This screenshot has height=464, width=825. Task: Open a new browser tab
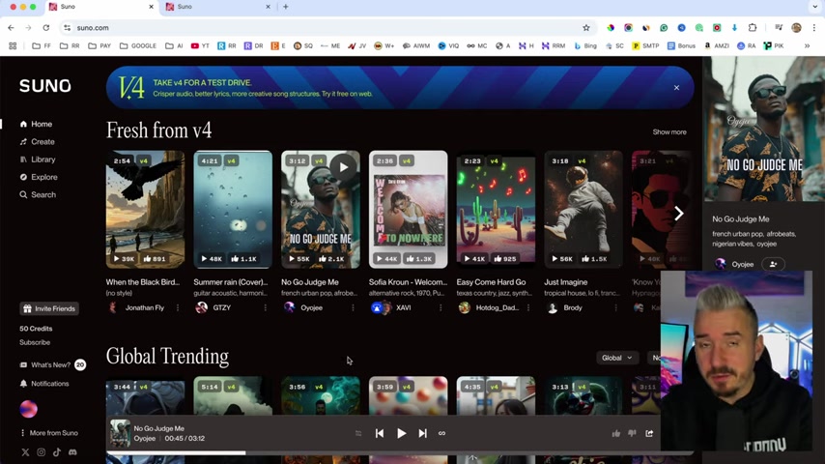click(286, 7)
